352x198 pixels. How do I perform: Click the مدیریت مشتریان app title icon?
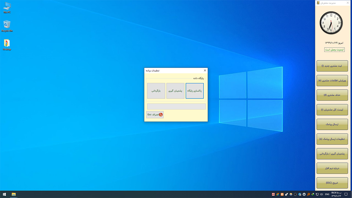point(318,3)
